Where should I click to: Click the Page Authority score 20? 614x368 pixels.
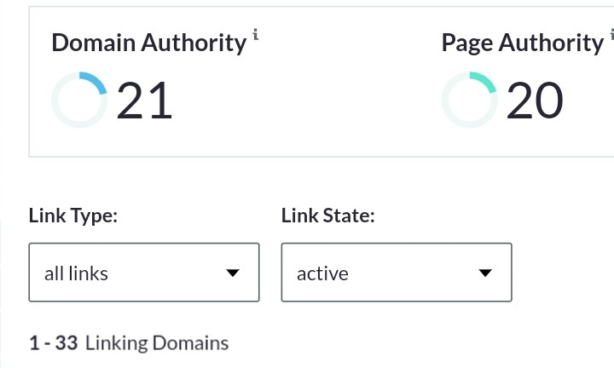pos(535,101)
